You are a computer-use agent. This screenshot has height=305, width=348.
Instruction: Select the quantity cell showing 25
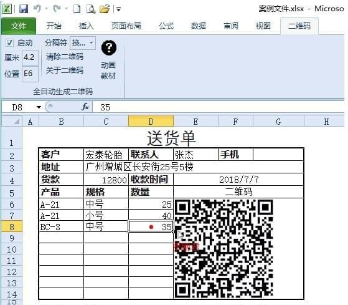tap(151, 204)
